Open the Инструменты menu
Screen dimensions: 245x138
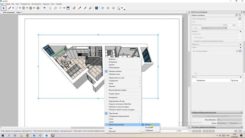click(x=36, y=4)
